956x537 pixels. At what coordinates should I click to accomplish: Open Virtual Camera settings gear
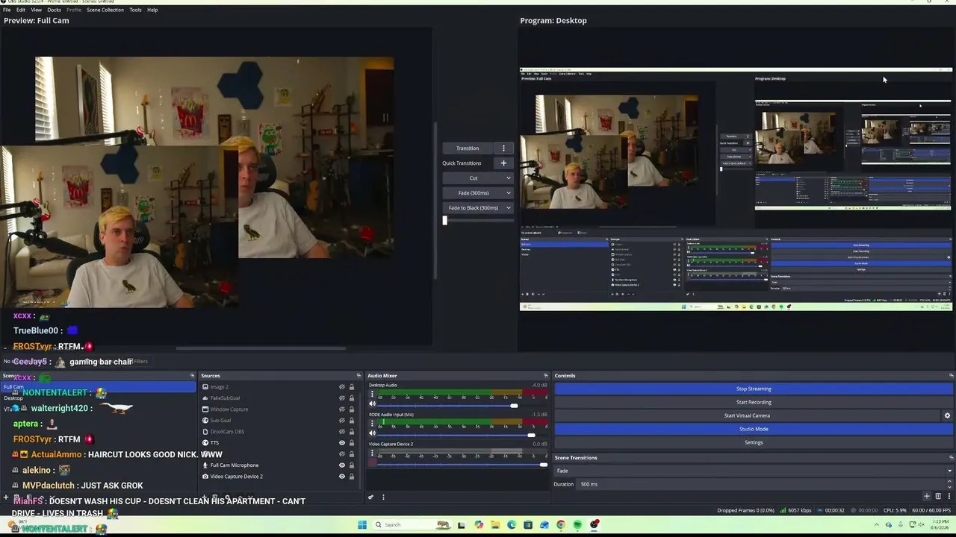click(947, 415)
